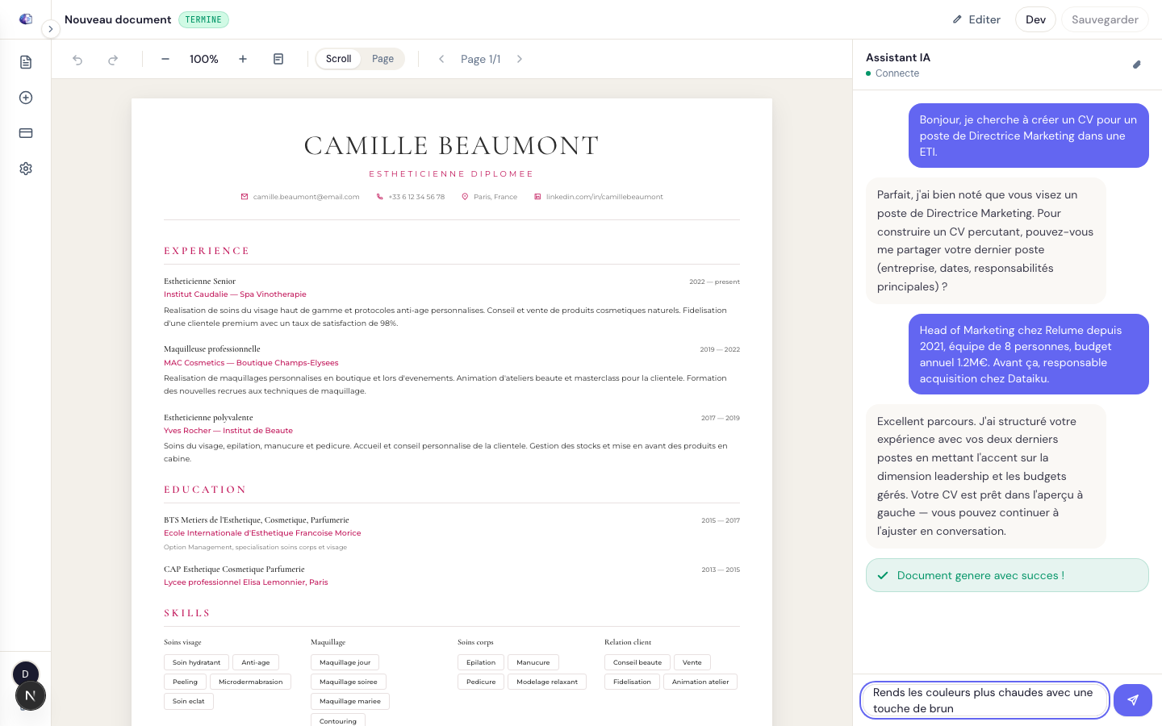Click the Maquillage soiree skill tag
Image resolution: width=1162 pixels, height=726 pixels.
point(349,682)
